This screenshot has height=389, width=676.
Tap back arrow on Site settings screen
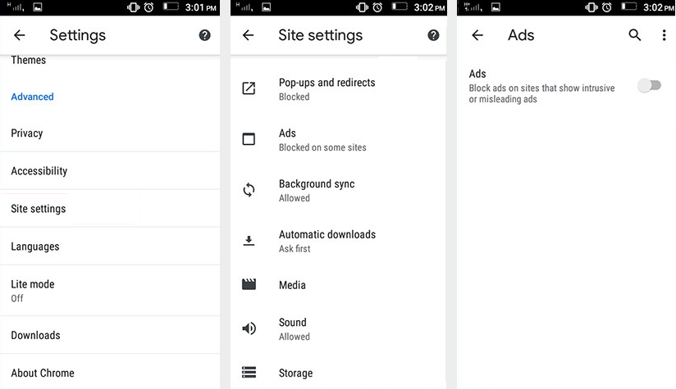tap(249, 35)
